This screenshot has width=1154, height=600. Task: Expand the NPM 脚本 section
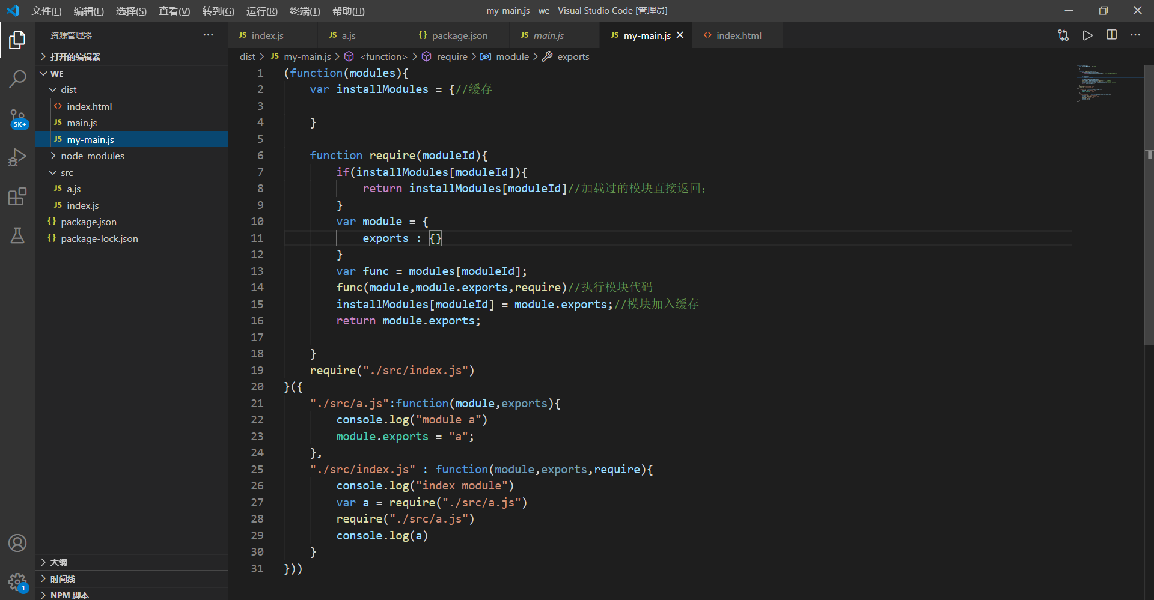pos(69,595)
